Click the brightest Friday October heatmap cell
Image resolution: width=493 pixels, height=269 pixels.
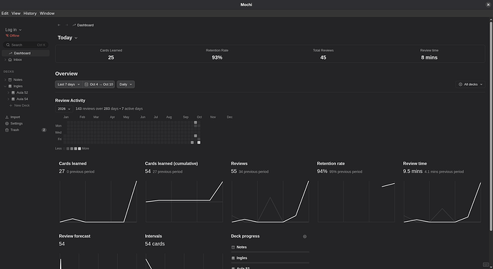[199, 142]
